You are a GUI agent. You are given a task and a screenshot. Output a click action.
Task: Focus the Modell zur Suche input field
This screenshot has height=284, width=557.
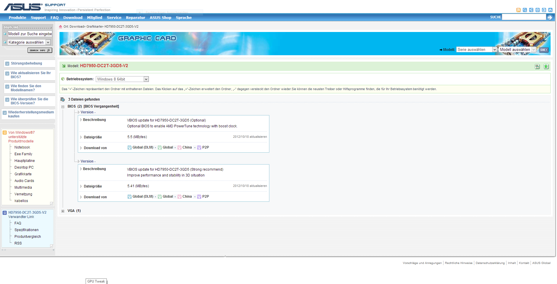click(x=30, y=34)
